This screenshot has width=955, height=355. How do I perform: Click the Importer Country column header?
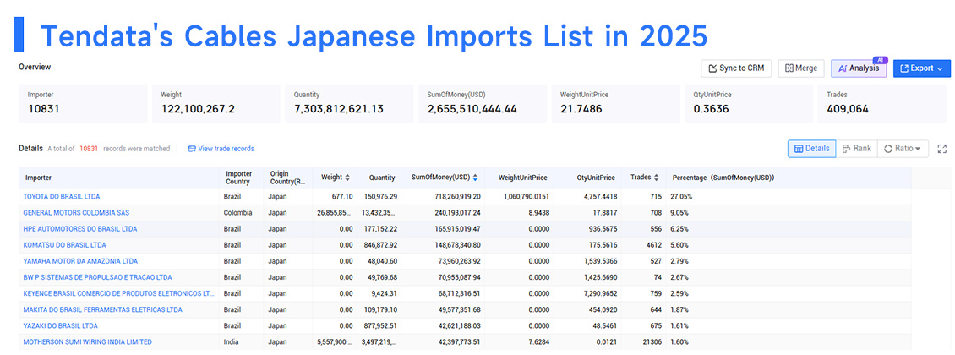[238, 177]
